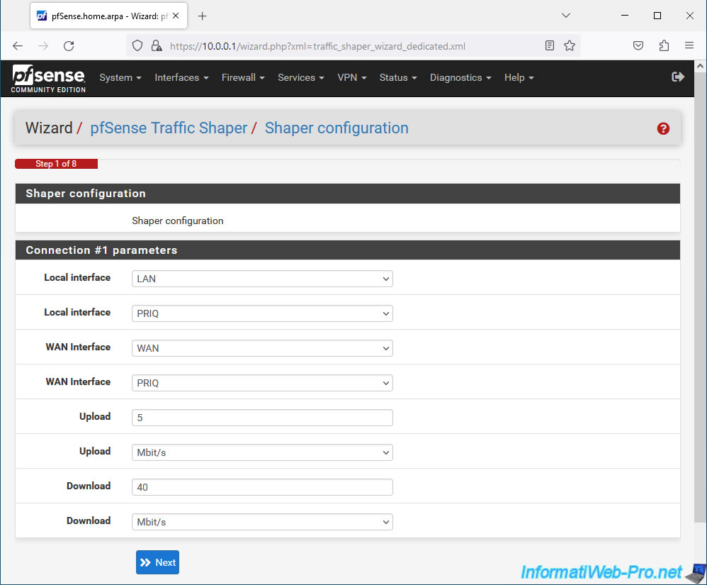Screen dimensions: 707x585
Task: Click the pfSense Traffic Shaper breadcrumb link
Action: point(169,128)
